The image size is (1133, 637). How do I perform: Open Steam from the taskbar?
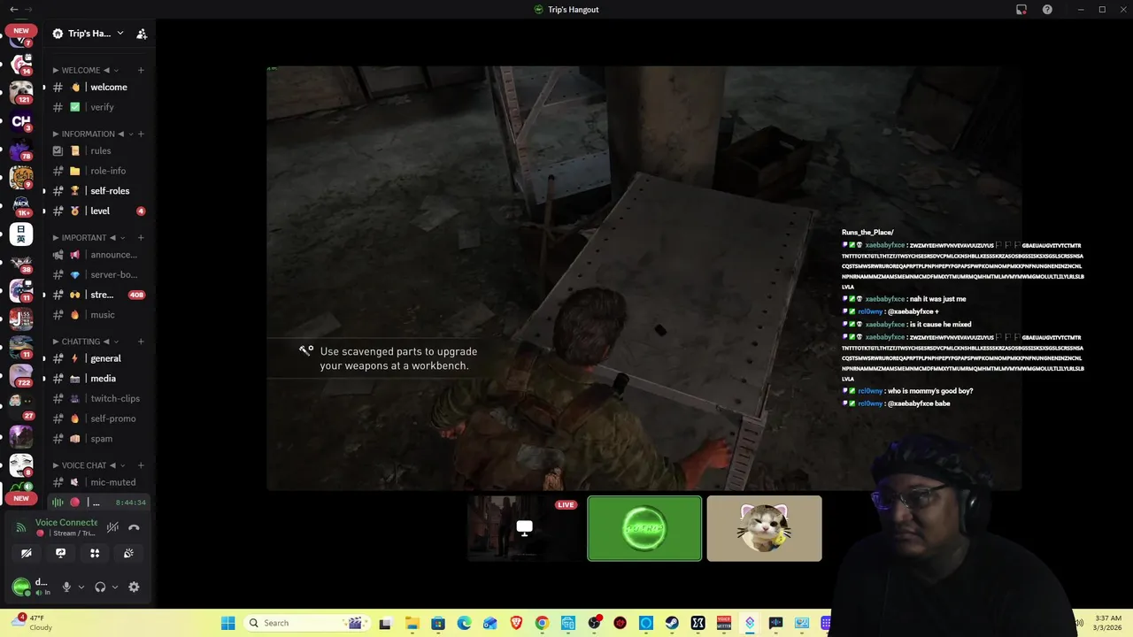(672, 623)
